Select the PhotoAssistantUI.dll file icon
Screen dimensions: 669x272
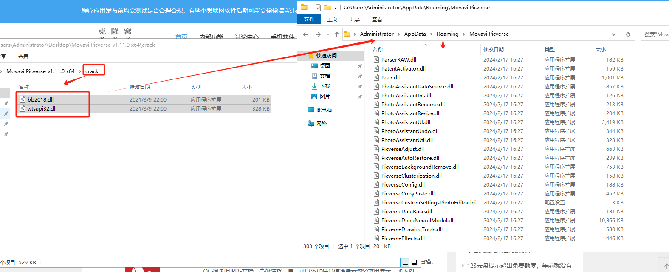(376, 122)
